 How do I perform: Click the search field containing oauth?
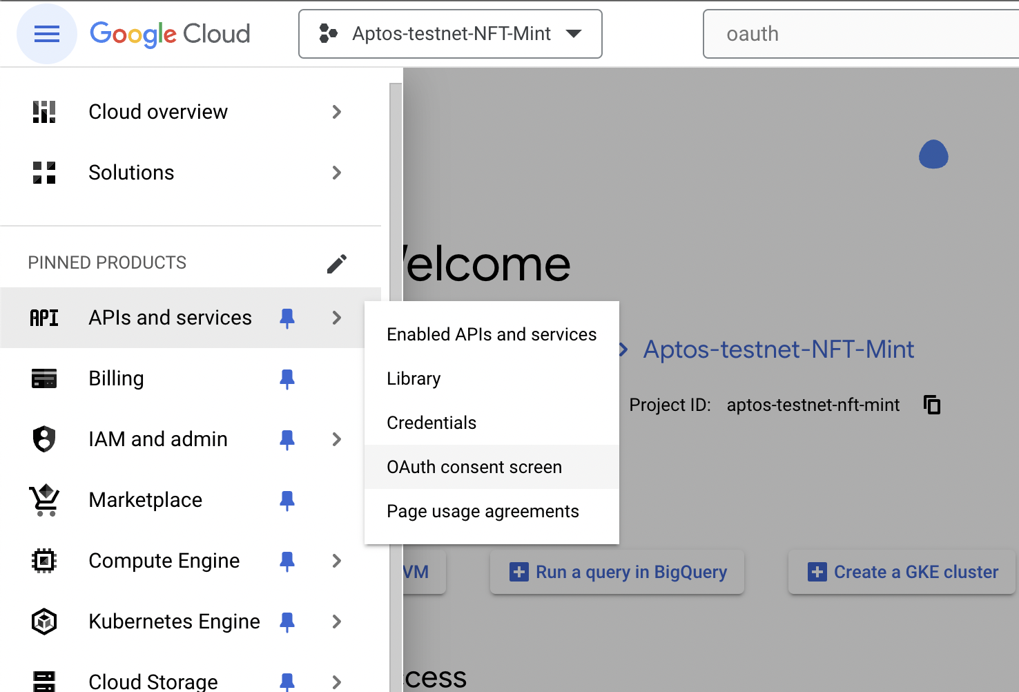[x=856, y=34]
